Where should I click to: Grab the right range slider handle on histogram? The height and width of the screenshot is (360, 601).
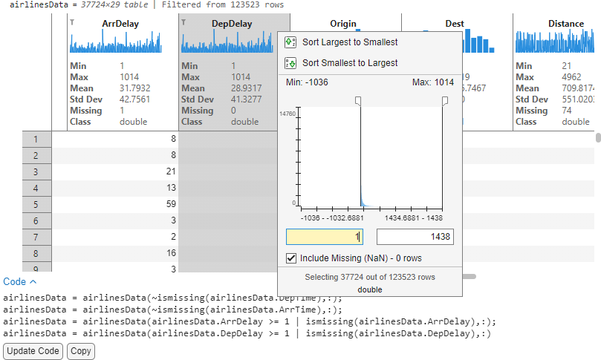pos(445,100)
